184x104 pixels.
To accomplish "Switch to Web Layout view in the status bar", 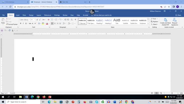I will pos(161,93).
